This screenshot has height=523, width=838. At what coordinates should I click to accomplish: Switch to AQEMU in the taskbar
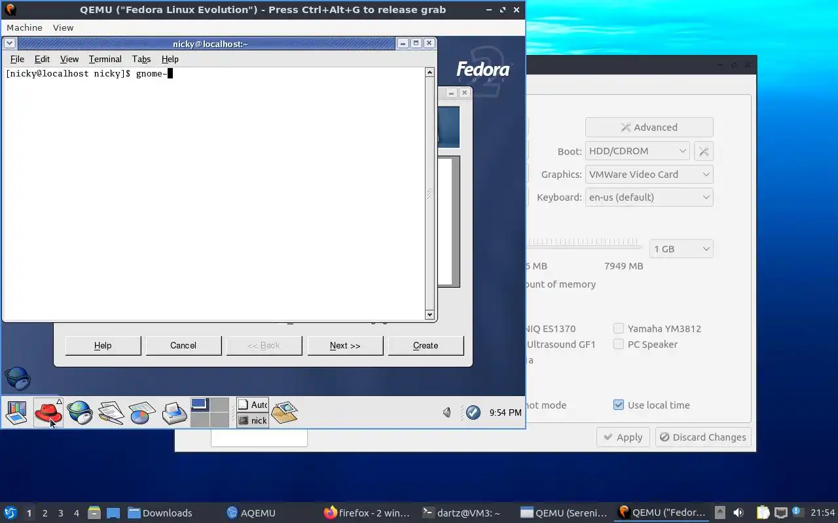(x=251, y=513)
